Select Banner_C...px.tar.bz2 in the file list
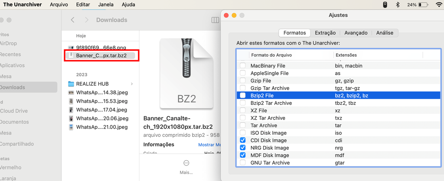Screen dimensions: 444x181 (x=100, y=55)
